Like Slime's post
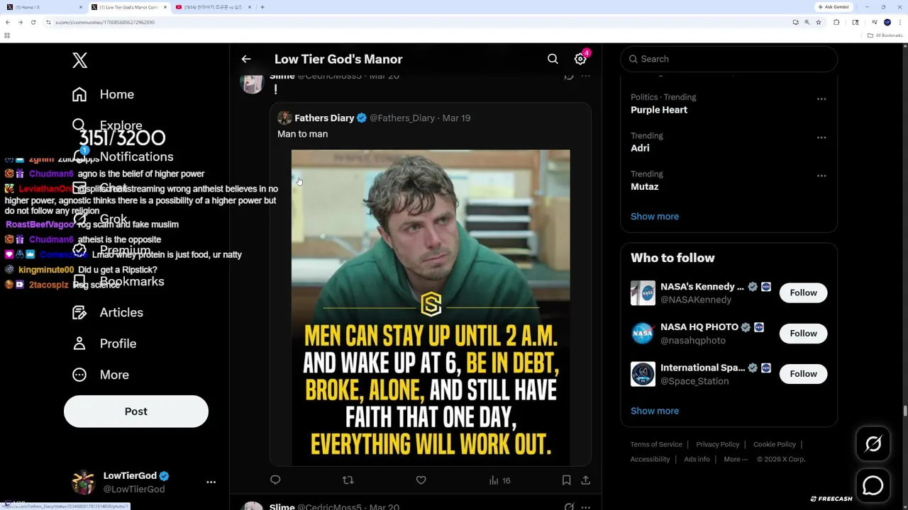Screen dimensions: 908x510 point(421,480)
